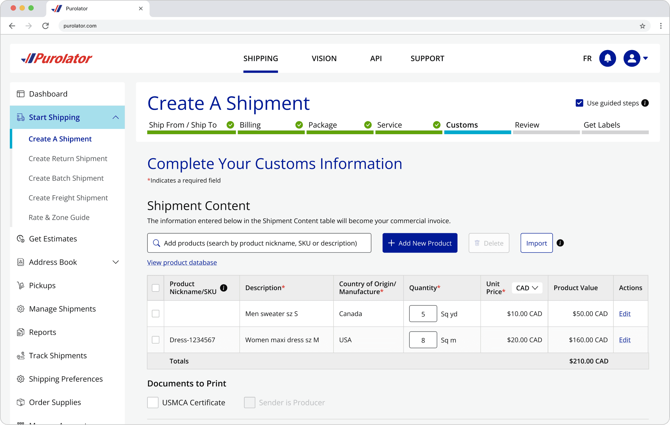Image resolution: width=670 pixels, height=425 pixels.
Task: Open the user account profile icon
Action: (x=632, y=58)
